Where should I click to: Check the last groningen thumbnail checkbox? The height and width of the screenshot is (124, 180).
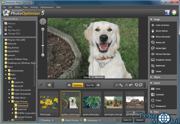coord(128,94)
